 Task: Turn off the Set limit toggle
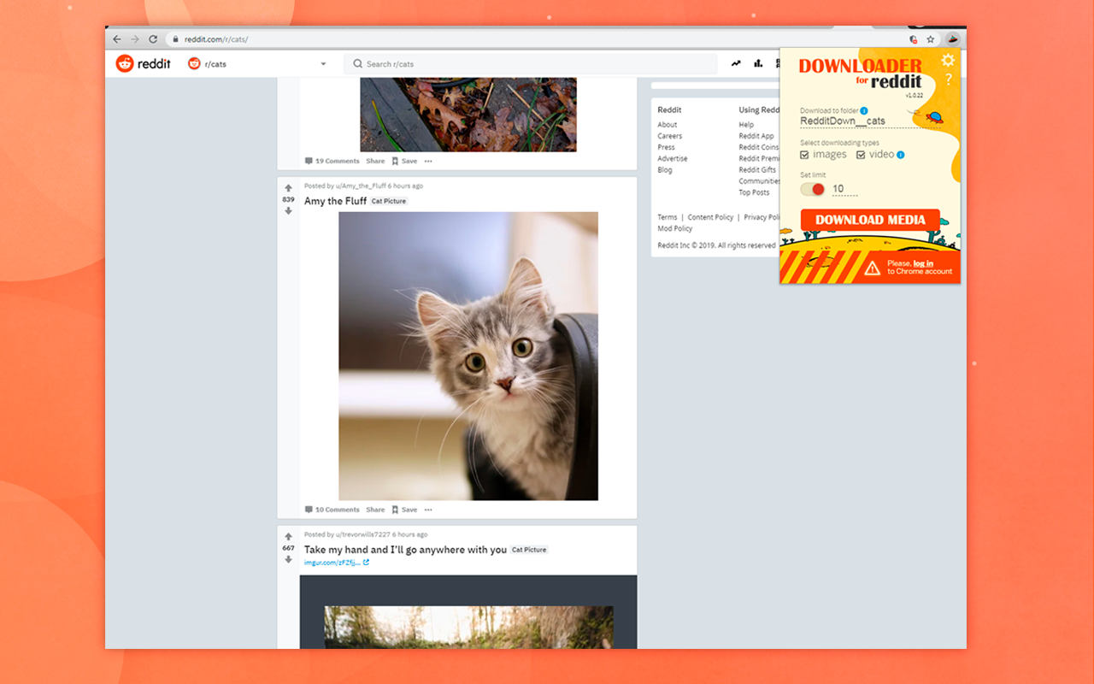813,189
